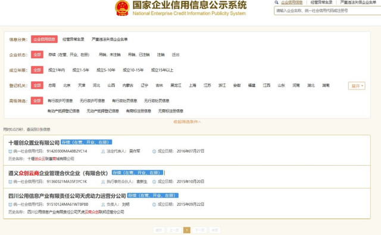Collapse filters via 收起筛选条件

[x=187, y=122]
